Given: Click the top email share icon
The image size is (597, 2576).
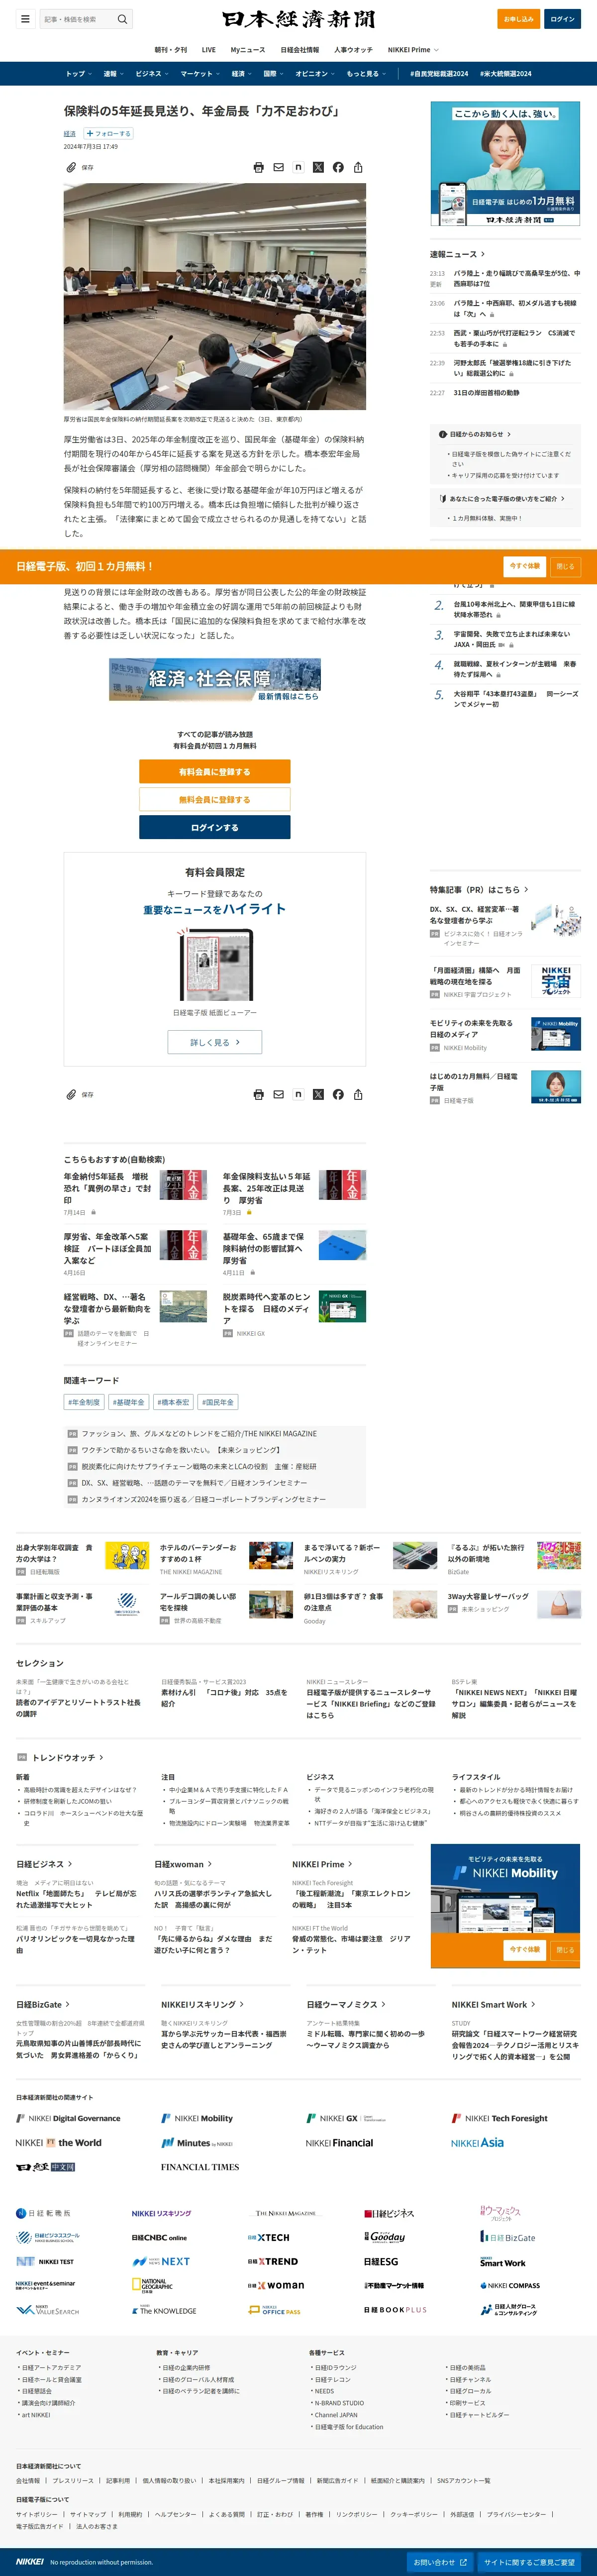Looking at the screenshot, I should (x=279, y=168).
